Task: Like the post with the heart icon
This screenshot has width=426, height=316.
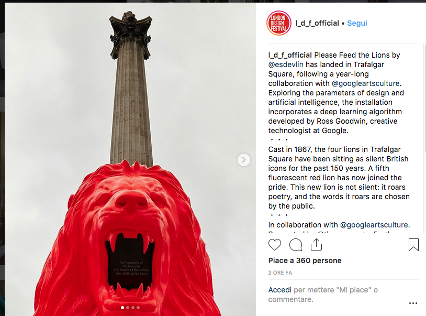Action: [275, 245]
